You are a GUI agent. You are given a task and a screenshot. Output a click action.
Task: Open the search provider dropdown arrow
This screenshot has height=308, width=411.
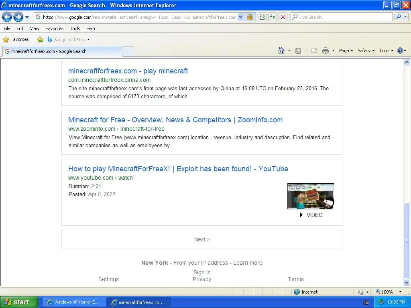(x=406, y=17)
